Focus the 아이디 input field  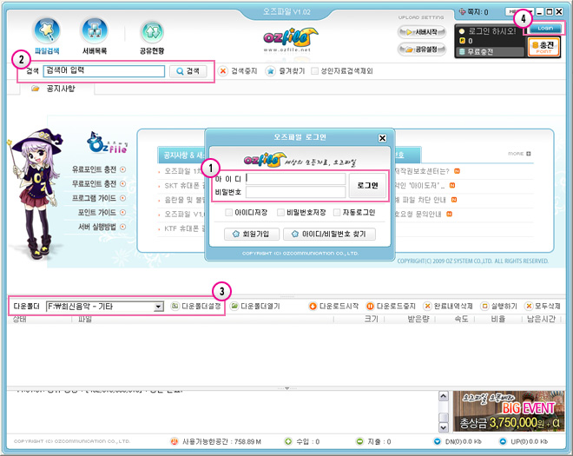(296, 179)
